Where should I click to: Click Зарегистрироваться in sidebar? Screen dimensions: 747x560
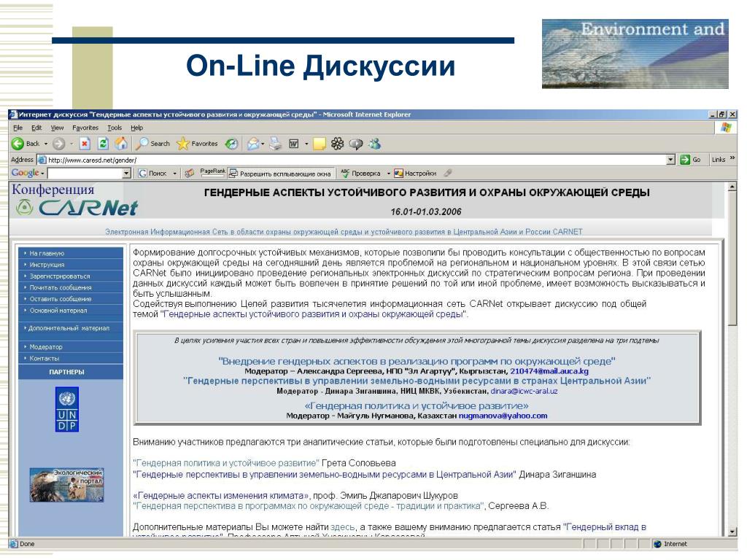click(60, 276)
